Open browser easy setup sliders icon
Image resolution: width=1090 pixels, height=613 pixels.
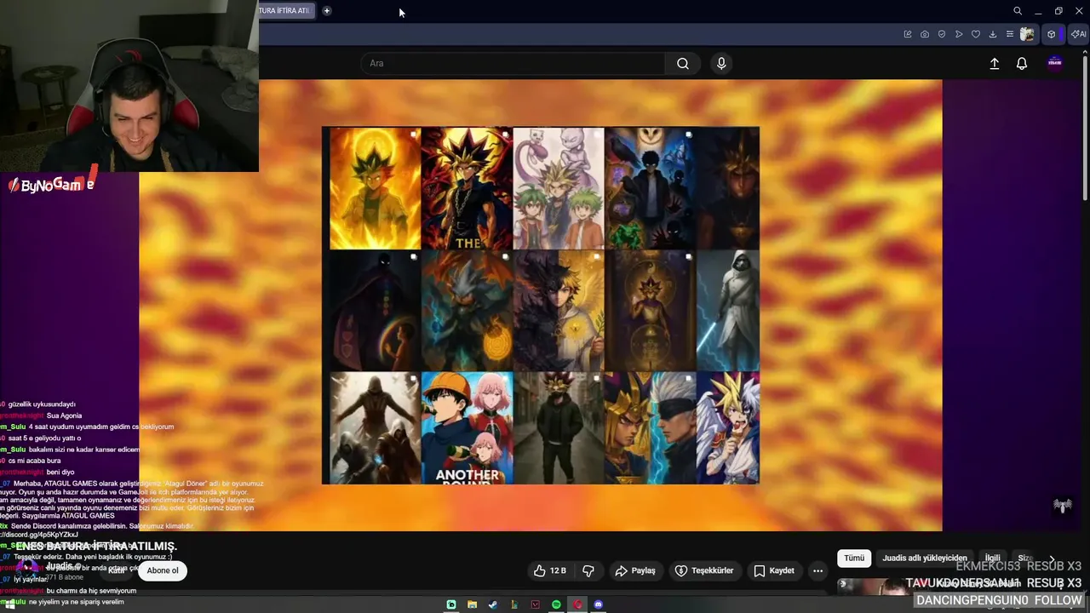click(1010, 34)
